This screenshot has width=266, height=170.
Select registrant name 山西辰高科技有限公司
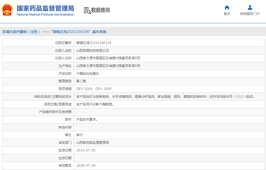(x=92, y=50)
